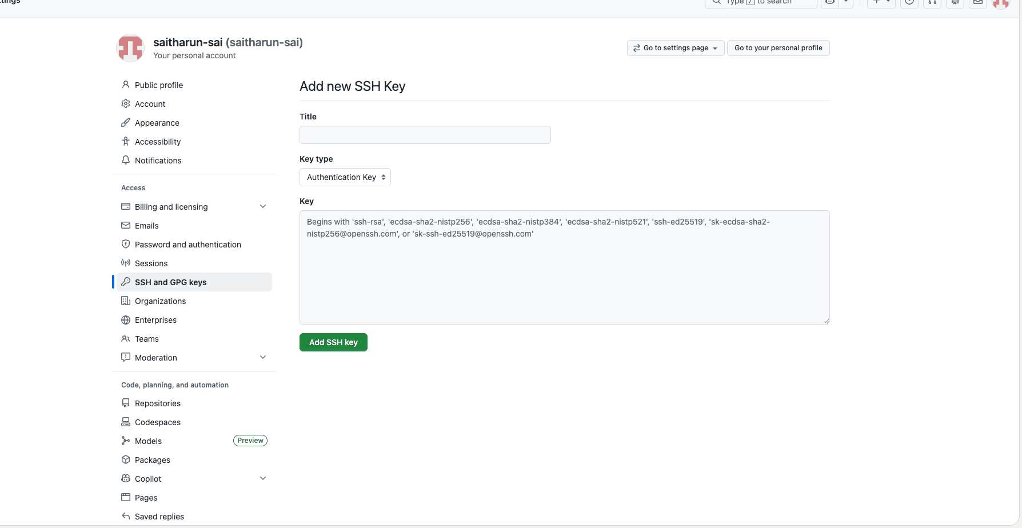Viewport: 1022px width, 528px height.
Task: Open Codespaces icon in sidebar
Action: [x=126, y=422]
